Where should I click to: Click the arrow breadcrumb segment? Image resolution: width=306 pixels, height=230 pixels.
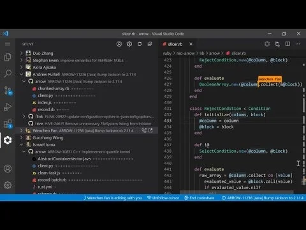214,53
